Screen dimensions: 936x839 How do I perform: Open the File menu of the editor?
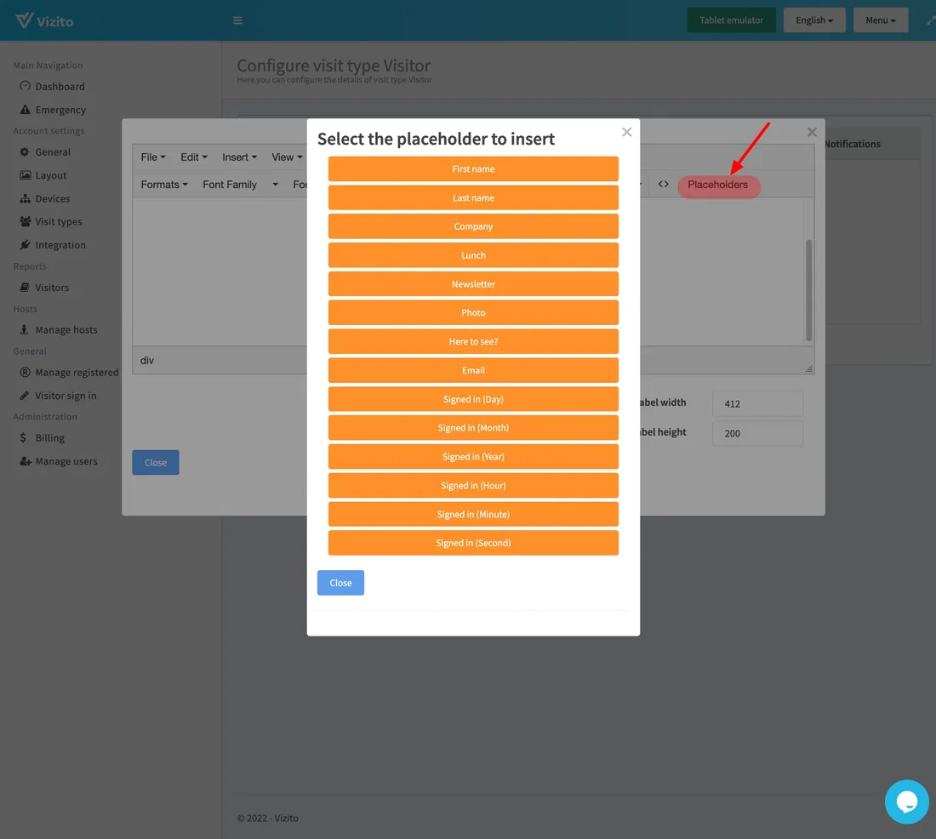pos(152,157)
